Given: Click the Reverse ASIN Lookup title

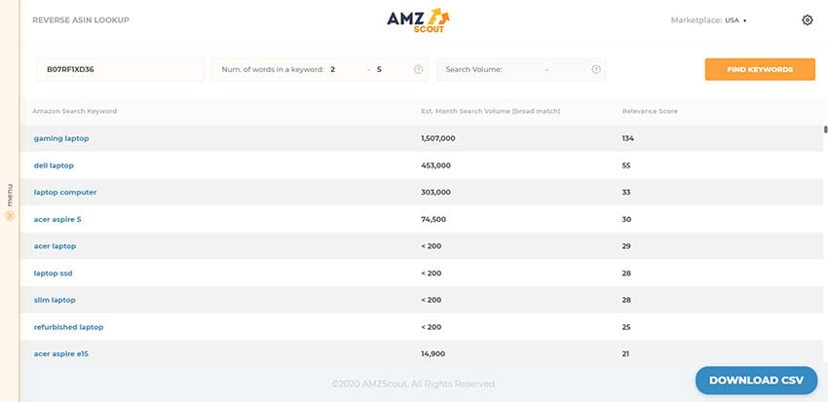Looking at the screenshot, I should (x=81, y=20).
